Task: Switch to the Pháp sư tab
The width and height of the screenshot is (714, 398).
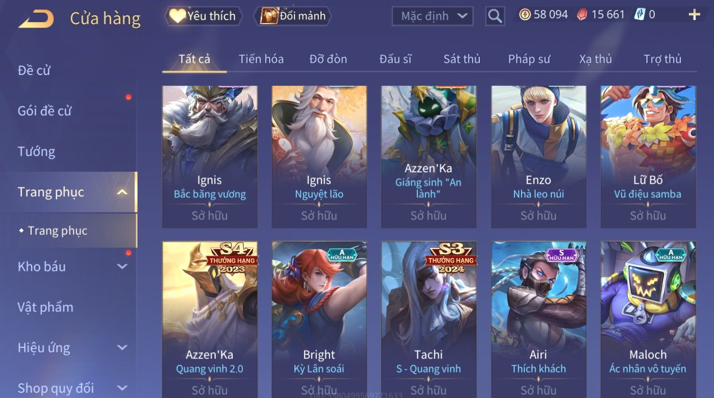Action: click(529, 59)
